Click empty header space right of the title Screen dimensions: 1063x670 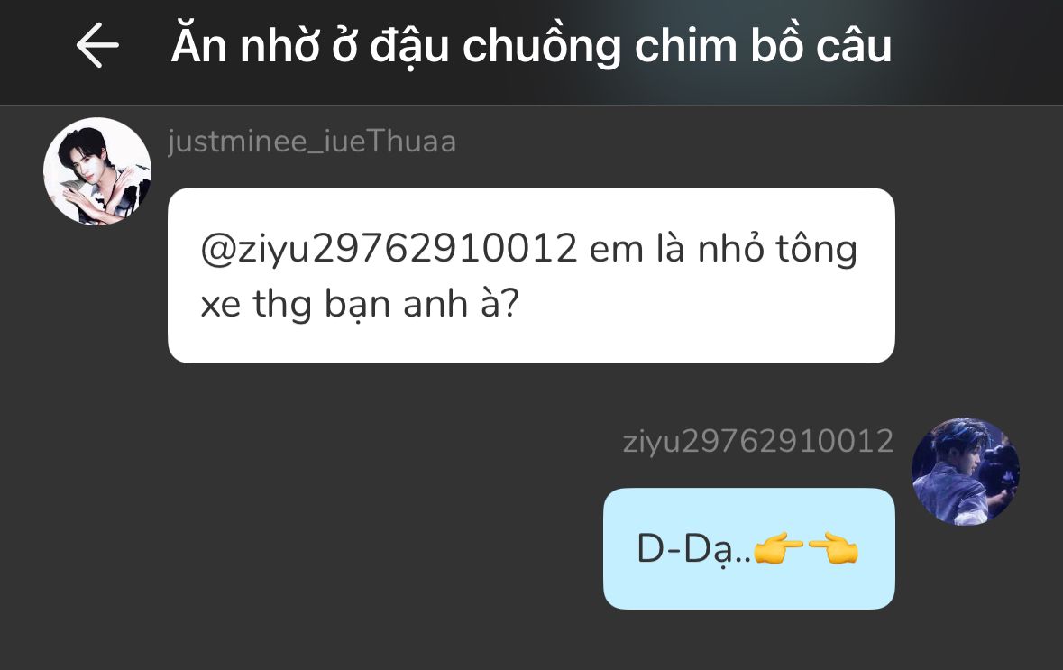[976, 48]
